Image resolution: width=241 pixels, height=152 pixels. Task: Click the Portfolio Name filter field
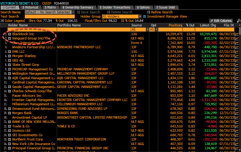tap(94, 29)
